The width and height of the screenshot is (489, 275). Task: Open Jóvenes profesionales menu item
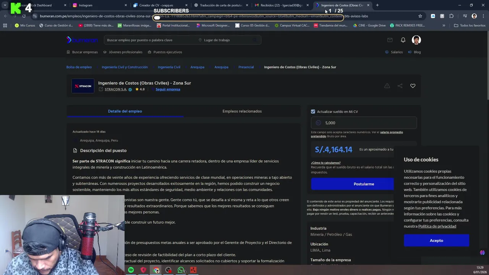(123, 52)
